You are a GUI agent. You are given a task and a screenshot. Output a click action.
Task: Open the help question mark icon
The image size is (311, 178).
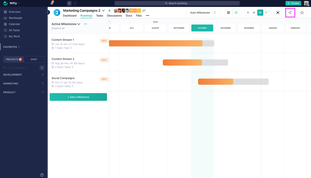[42, 175]
